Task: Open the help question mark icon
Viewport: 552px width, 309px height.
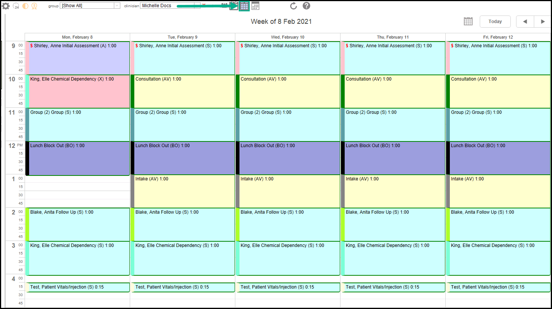Action: [306, 6]
